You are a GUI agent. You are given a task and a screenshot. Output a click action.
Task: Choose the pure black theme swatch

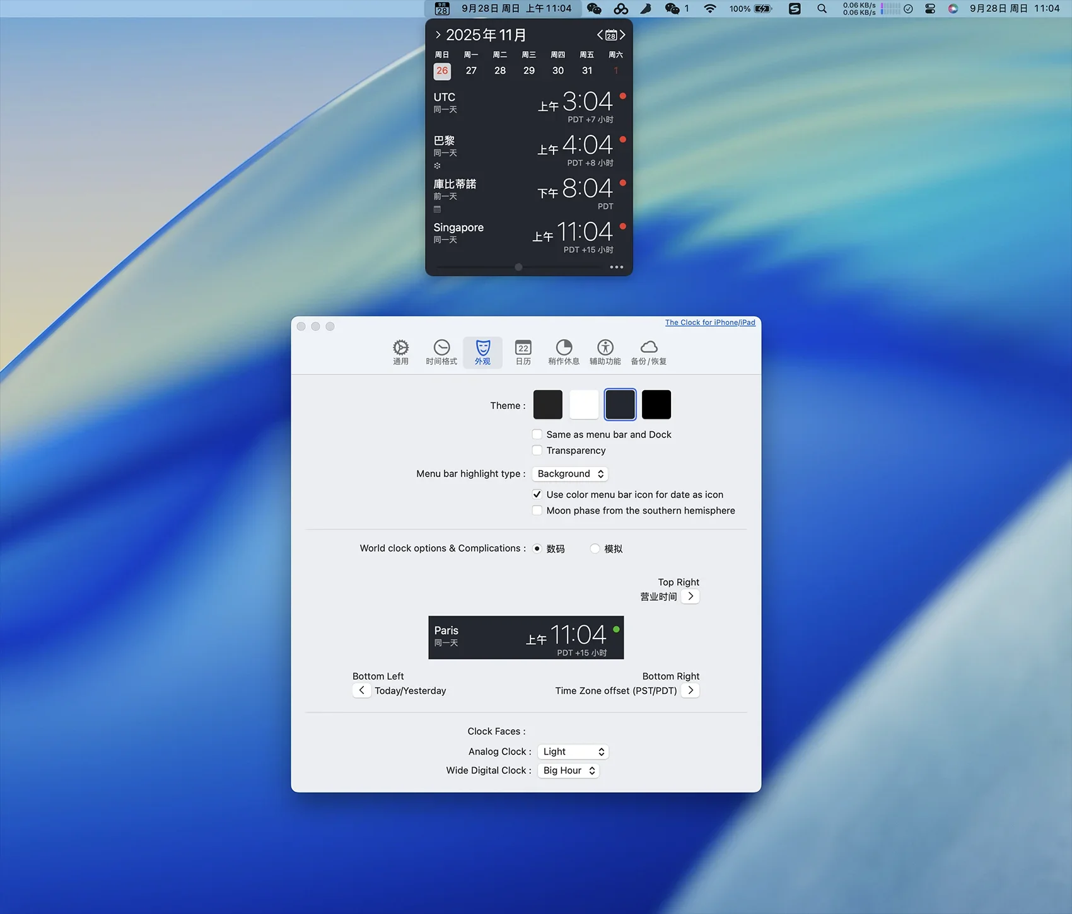pos(656,405)
